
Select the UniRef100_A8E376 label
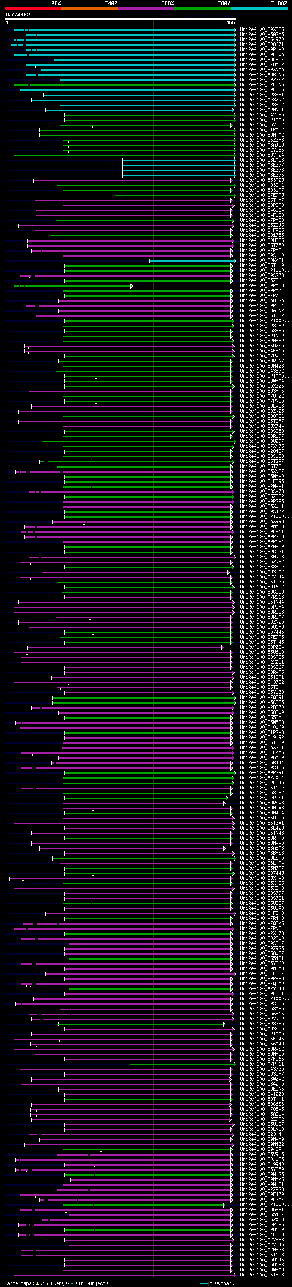[262, 175]
